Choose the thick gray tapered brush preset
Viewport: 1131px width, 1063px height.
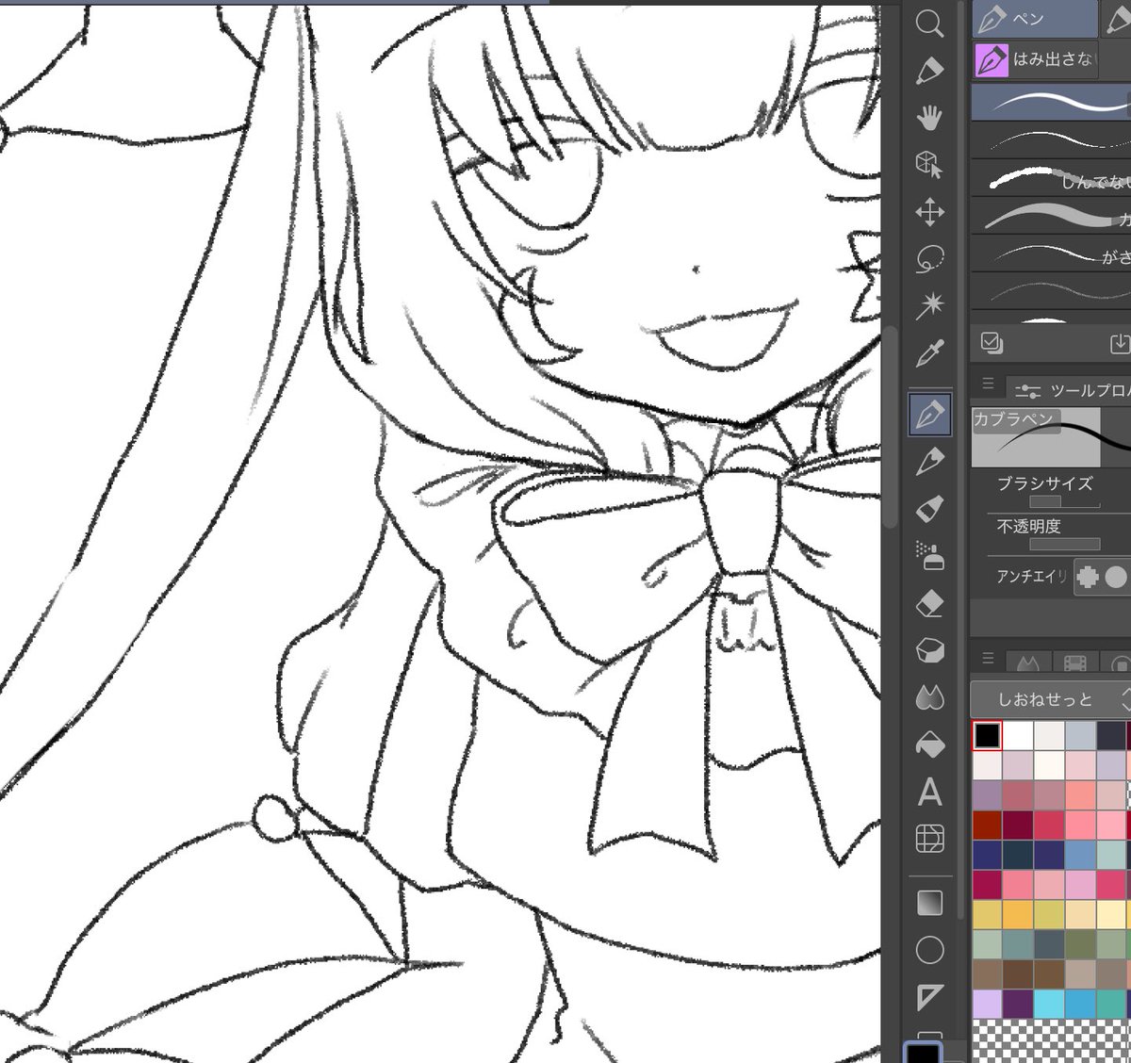tap(1051, 216)
